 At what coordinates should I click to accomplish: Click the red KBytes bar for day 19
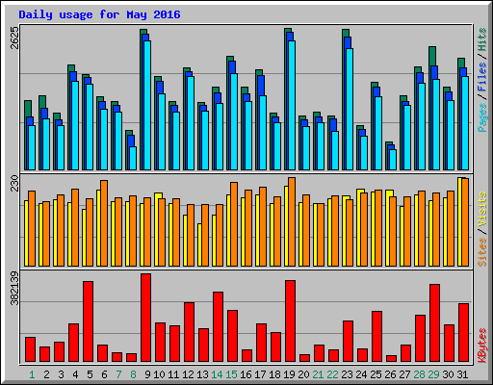point(291,321)
